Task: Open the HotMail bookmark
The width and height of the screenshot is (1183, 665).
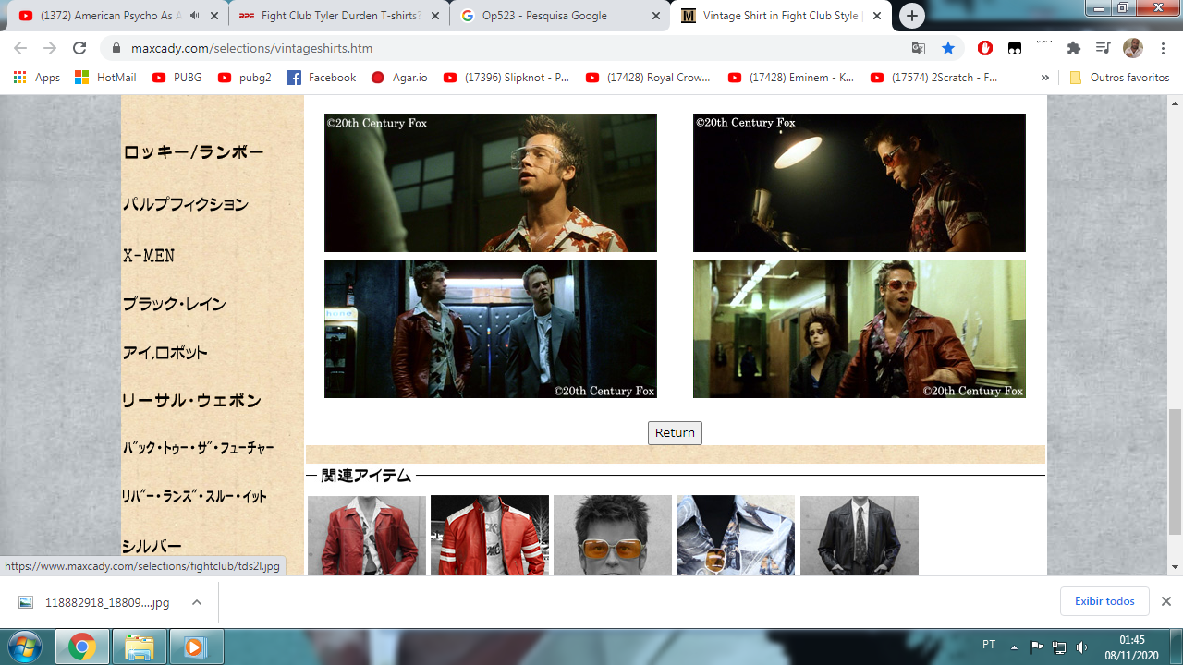Action: (x=105, y=78)
